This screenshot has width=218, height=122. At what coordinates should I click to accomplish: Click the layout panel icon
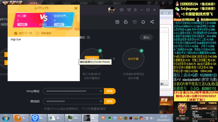point(135,22)
